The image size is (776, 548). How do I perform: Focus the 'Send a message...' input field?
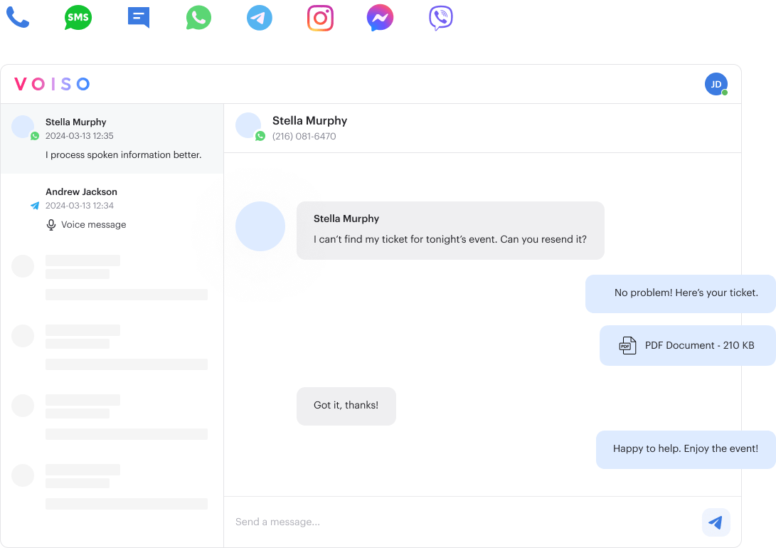pos(463,522)
